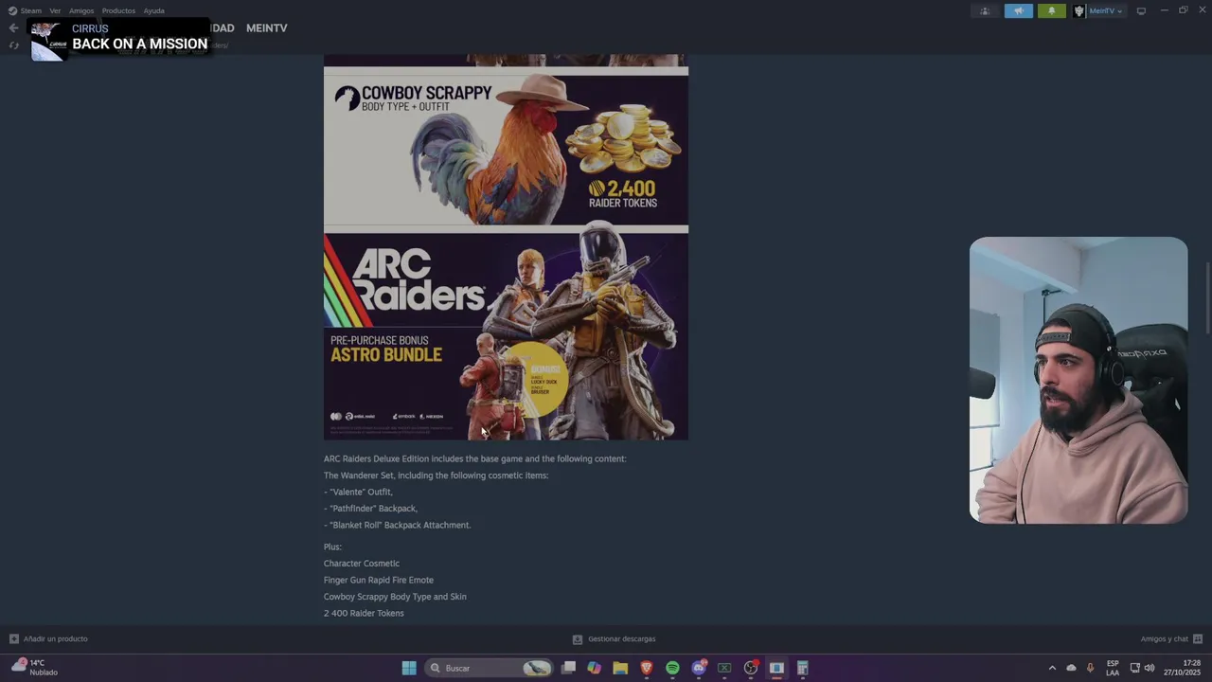Launch Copilot from the taskbar

[594, 668]
